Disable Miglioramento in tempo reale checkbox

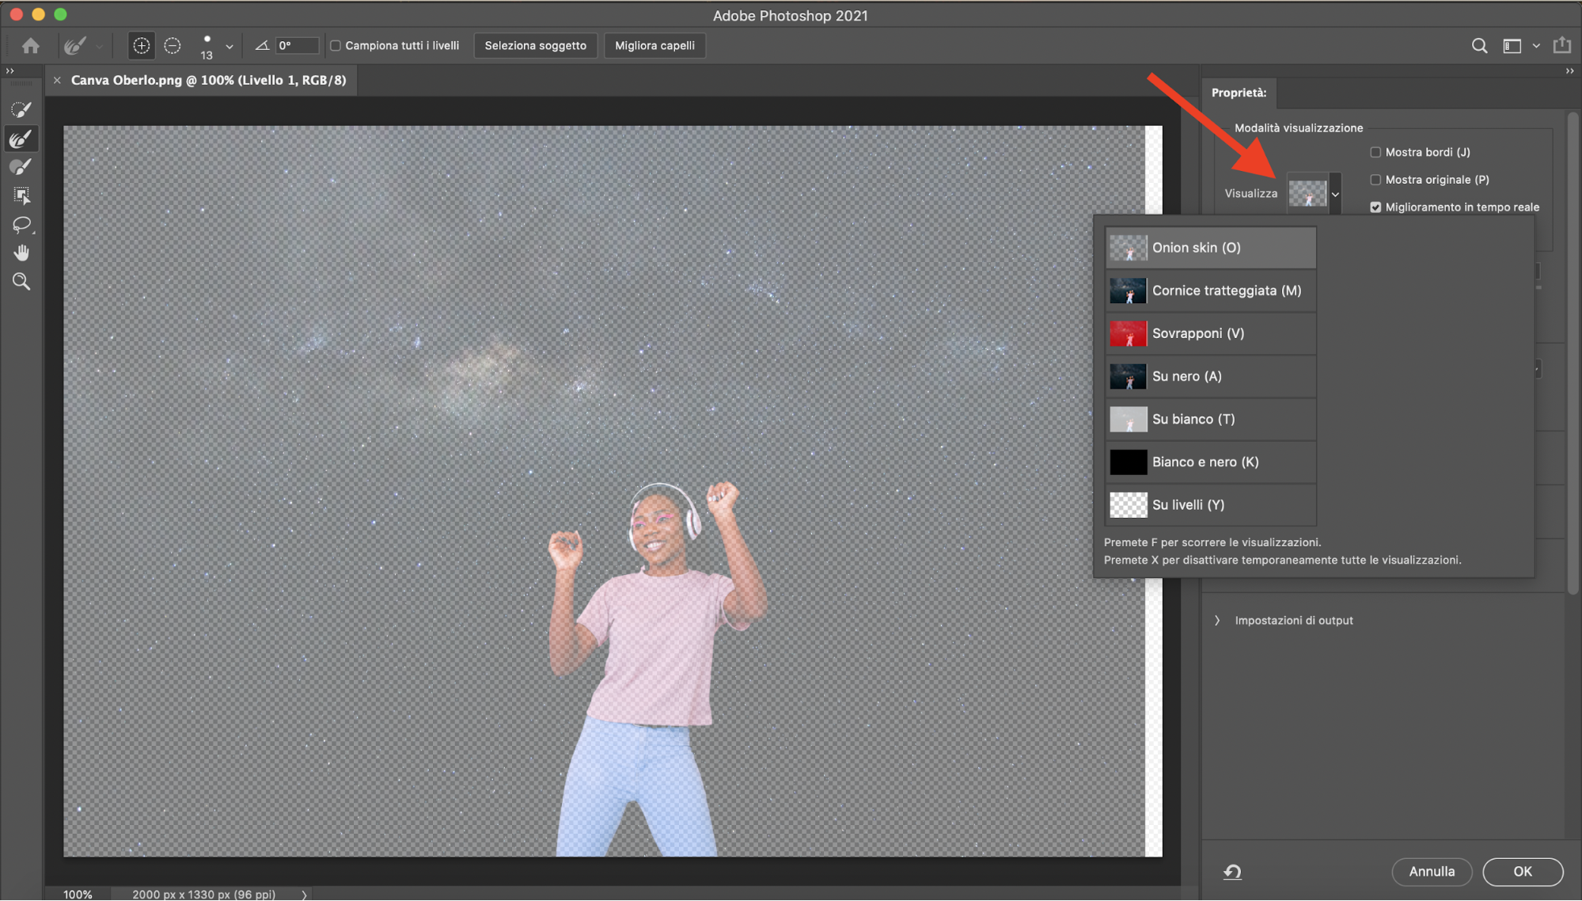tap(1375, 207)
